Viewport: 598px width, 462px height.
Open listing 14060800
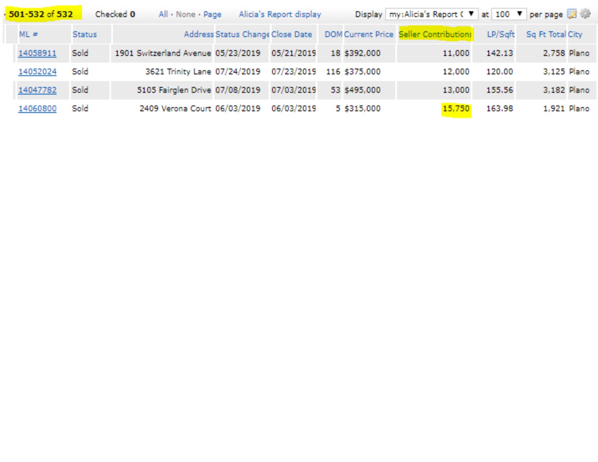[37, 109]
